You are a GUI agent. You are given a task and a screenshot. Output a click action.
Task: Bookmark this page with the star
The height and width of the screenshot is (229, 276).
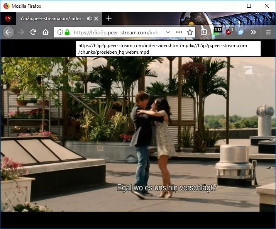190,32
